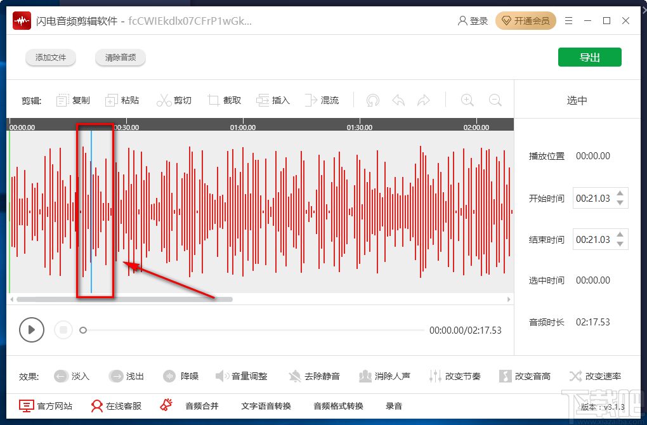Activate the 截取 (extract) tool icon

coord(214,100)
